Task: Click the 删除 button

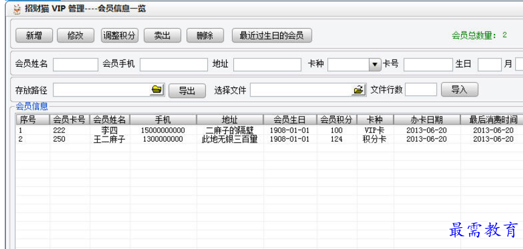Action: click(x=205, y=36)
